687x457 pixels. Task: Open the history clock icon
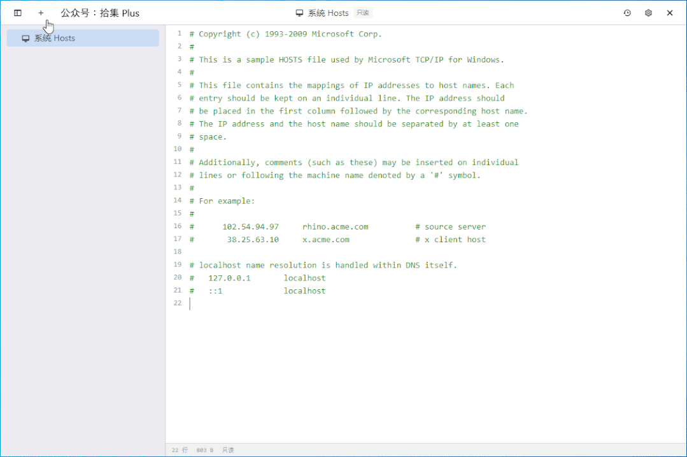[x=627, y=13]
